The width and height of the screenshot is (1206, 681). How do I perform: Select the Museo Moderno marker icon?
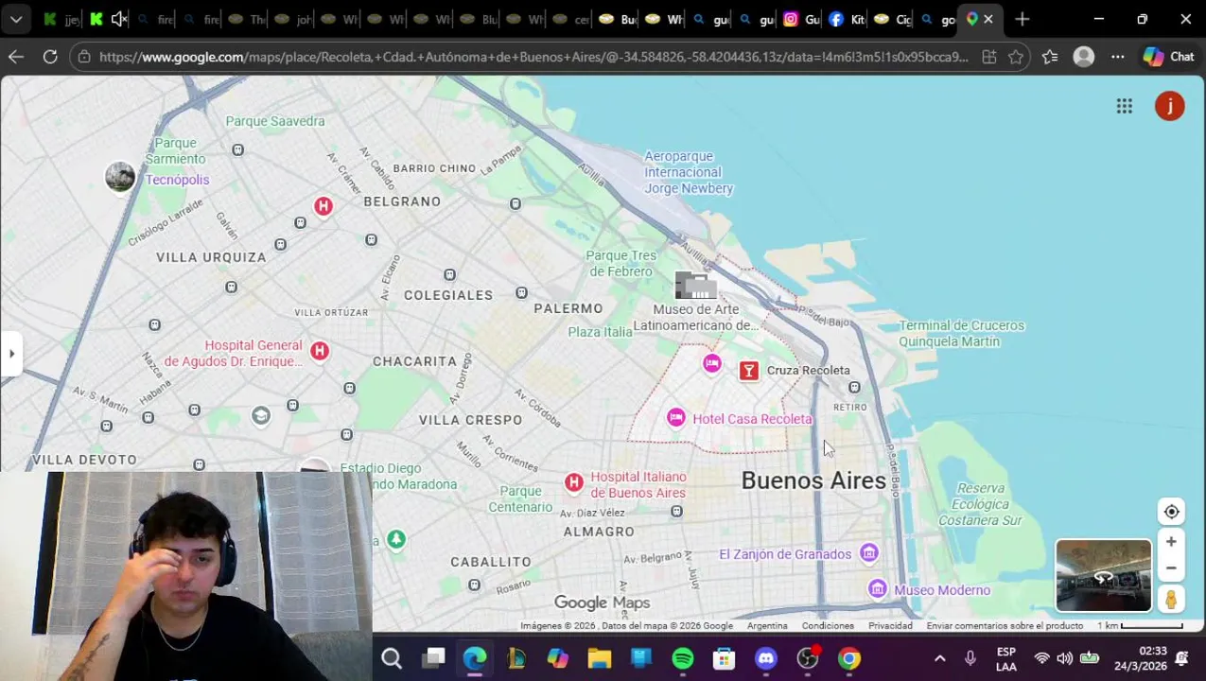(x=878, y=589)
